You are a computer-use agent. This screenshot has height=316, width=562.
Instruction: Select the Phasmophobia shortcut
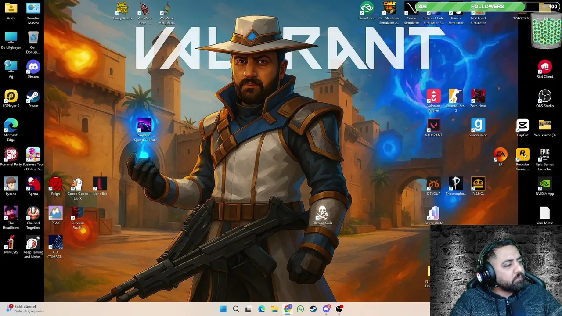pos(456,187)
